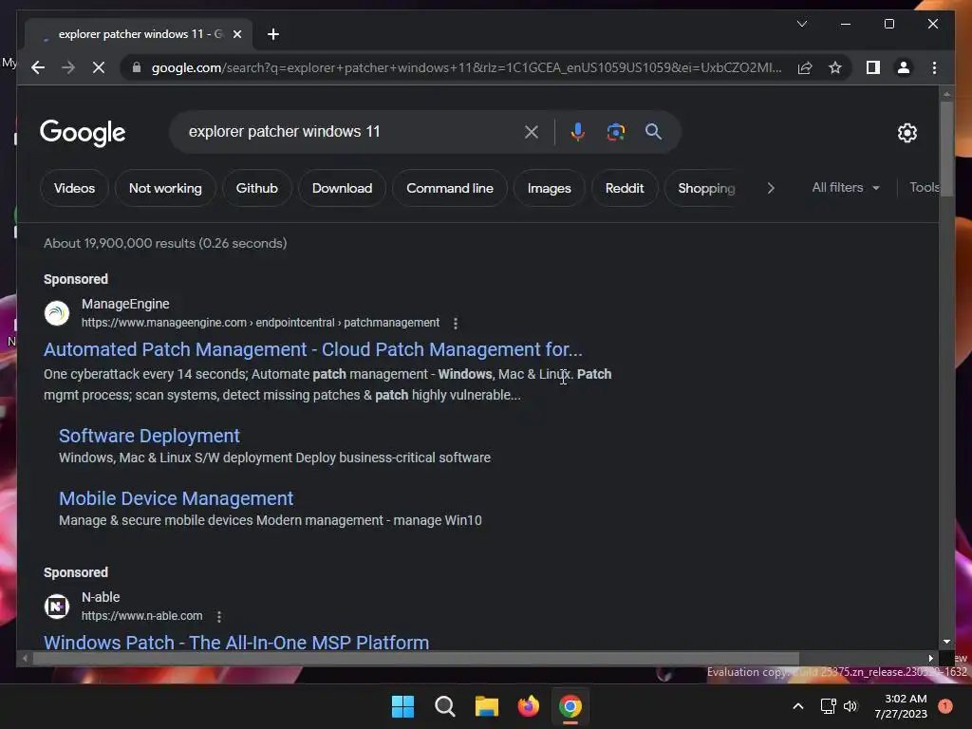Close the explorer patcher windows 11 tab
This screenshot has height=729, width=972.
click(236, 34)
